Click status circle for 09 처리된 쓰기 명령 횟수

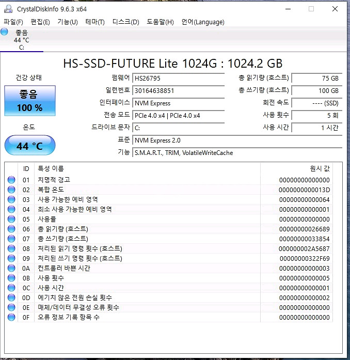pyautogui.click(x=11, y=258)
